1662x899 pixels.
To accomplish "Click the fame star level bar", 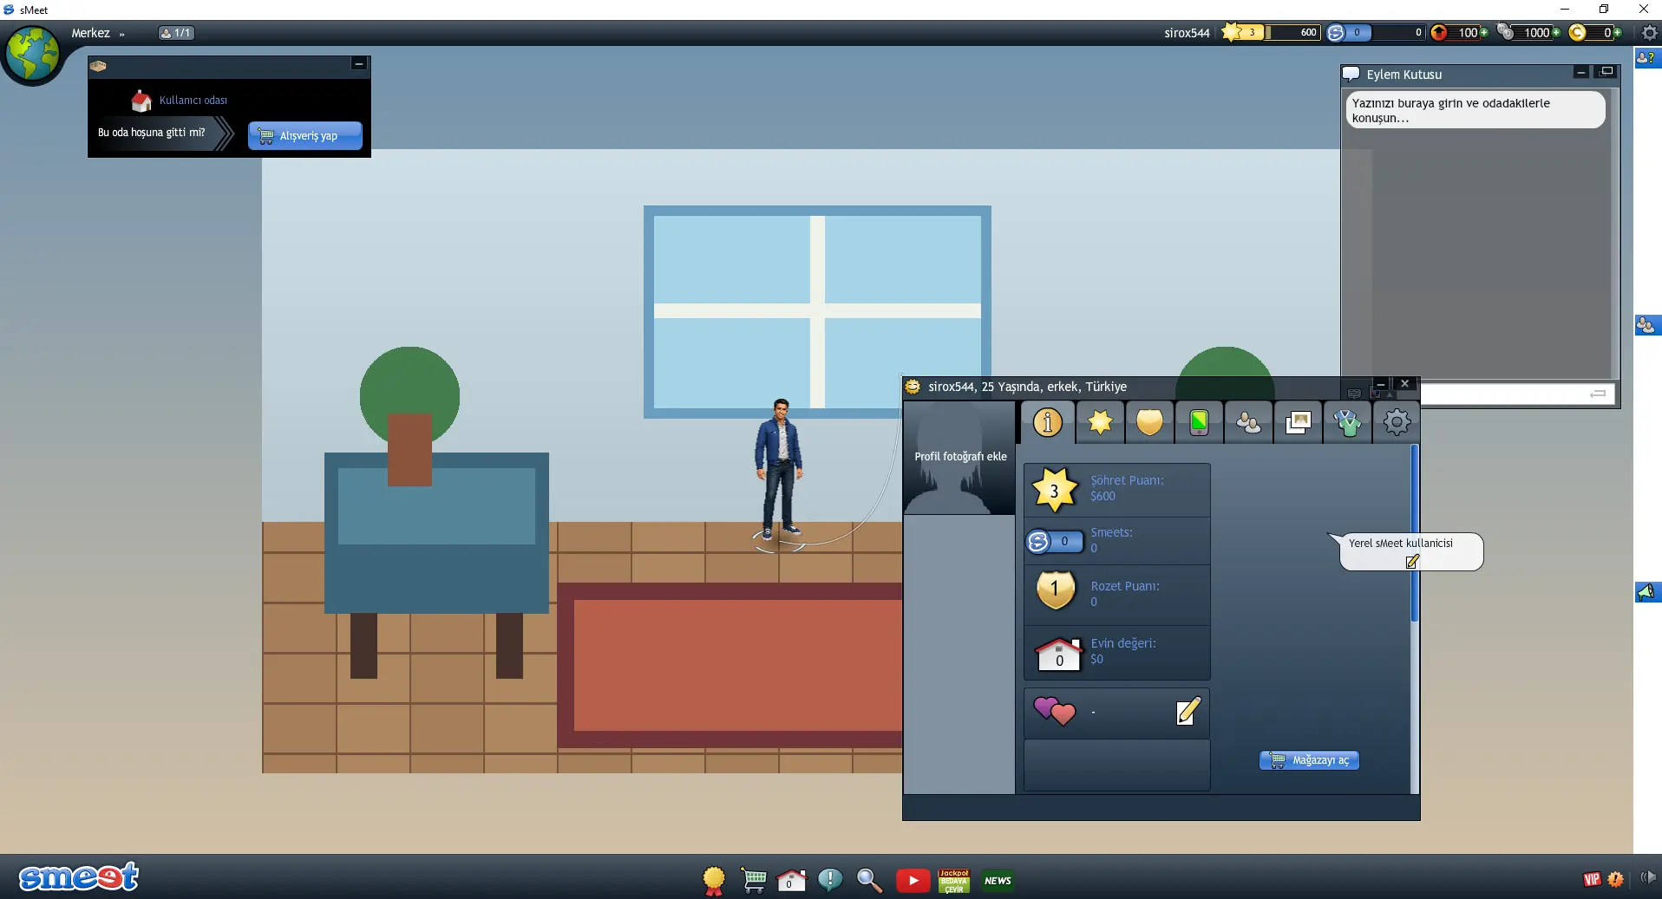I will (x=1270, y=32).
